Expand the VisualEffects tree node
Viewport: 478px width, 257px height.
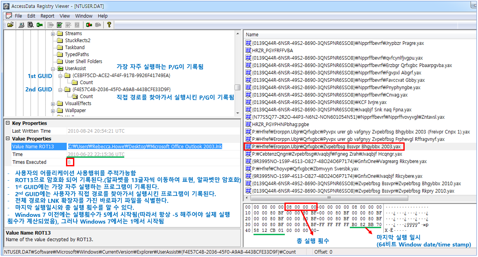[53, 104]
